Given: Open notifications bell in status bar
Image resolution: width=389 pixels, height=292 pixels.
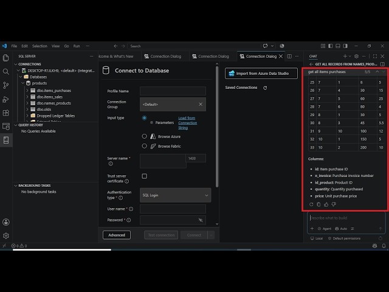Looking at the screenshot, I should click(384, 246).
